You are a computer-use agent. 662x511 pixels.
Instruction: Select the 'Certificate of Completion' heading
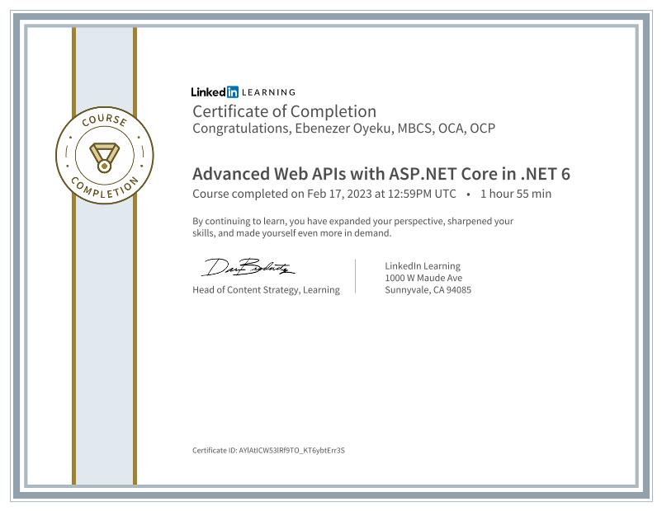click(x=284, y=112)
